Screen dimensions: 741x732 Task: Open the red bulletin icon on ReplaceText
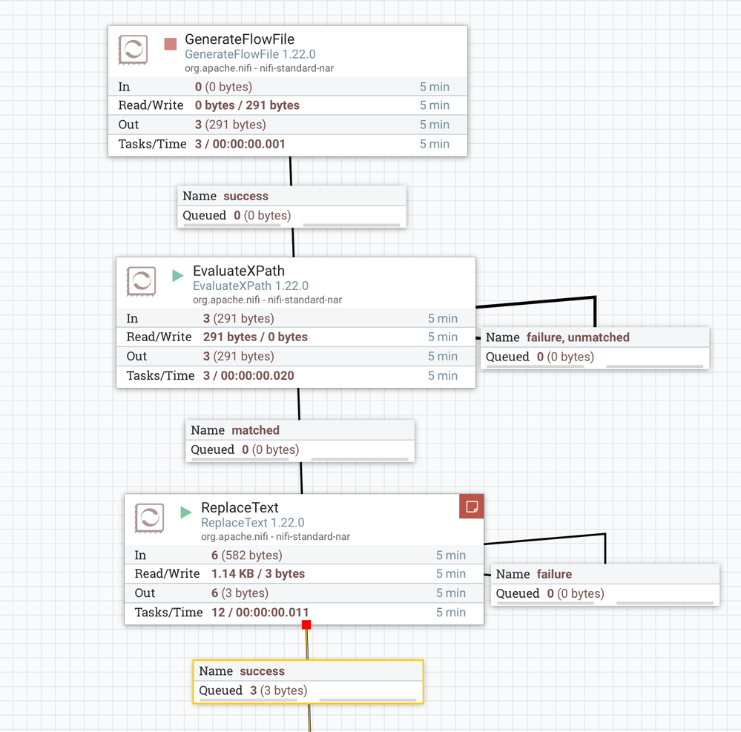[472, 507]
